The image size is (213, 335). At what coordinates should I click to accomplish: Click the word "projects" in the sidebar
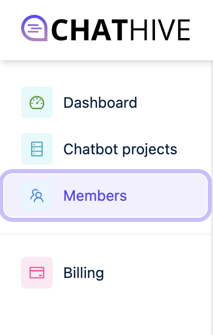click(x=150, y=150)
